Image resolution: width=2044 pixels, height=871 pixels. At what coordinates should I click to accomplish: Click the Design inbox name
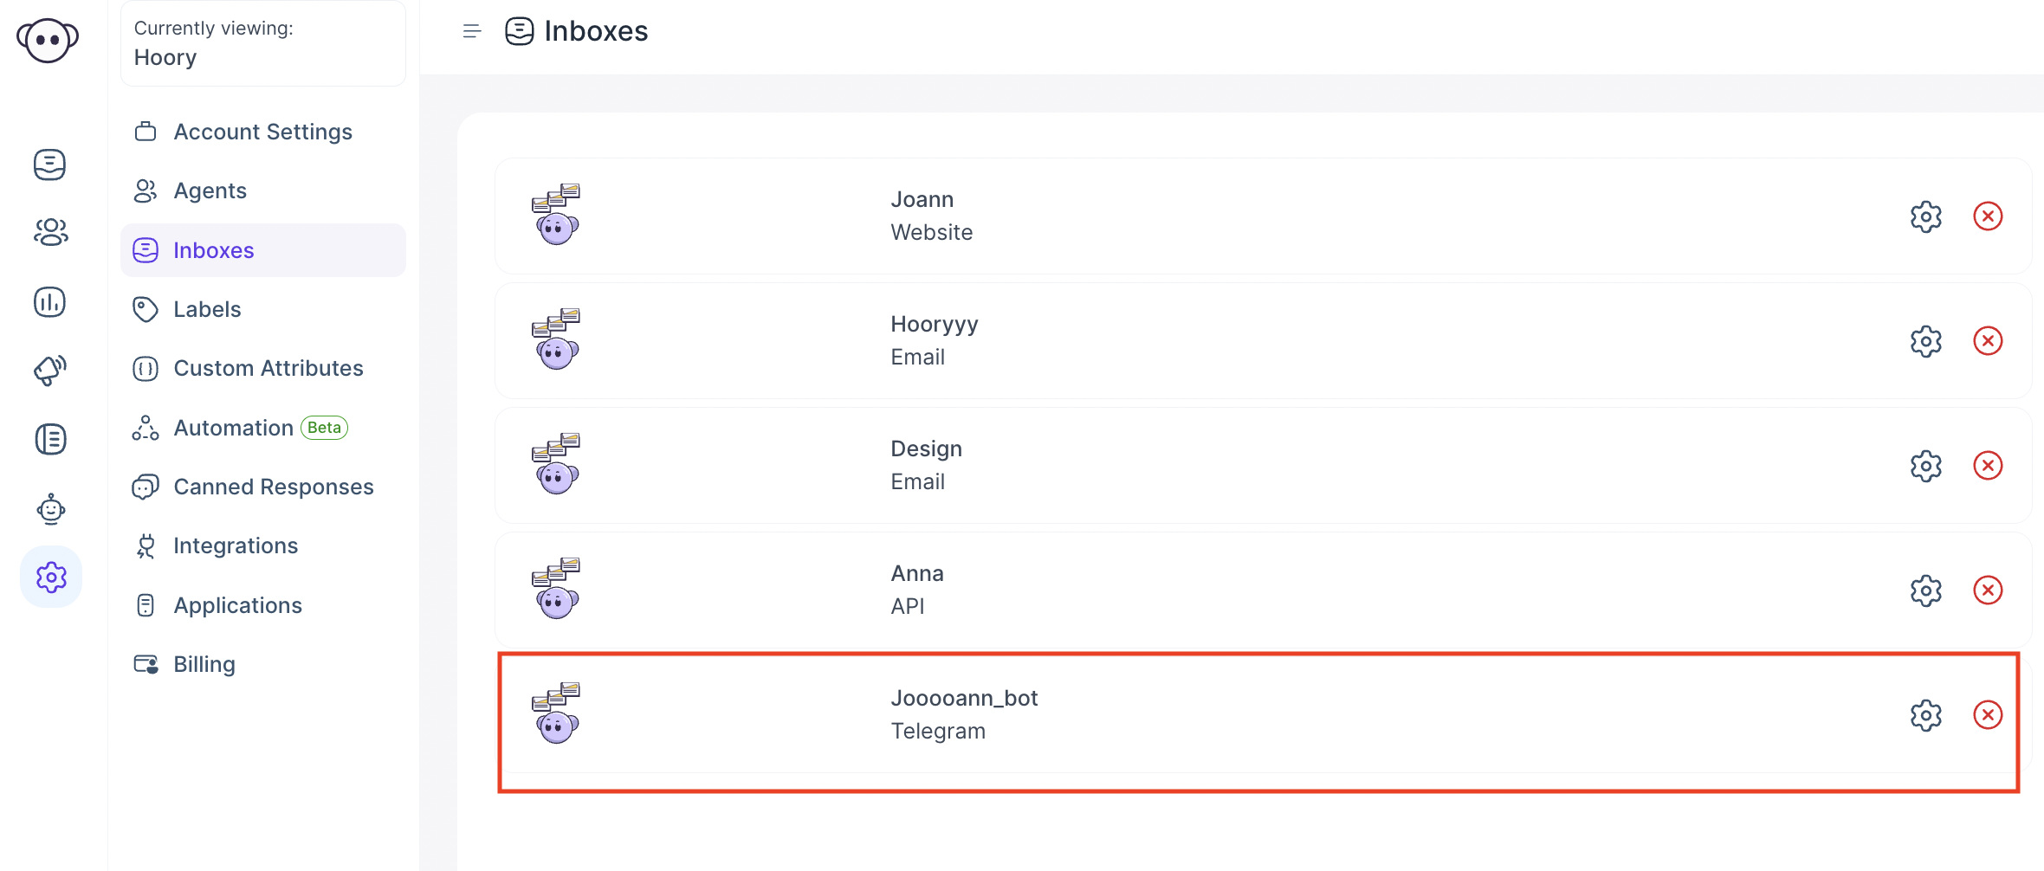927,449
